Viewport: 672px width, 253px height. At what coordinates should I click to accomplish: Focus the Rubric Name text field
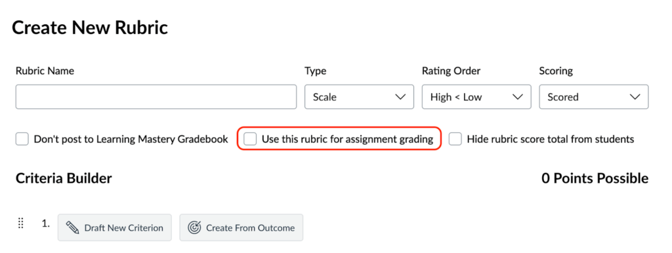(x=156, y=97)
